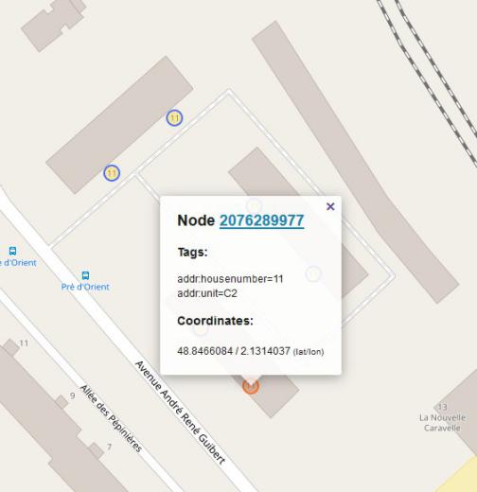This screenshot has height=492, width=477.
Task: Click house number 13 above La Nouvelle Caravelle
Action: 442,407
